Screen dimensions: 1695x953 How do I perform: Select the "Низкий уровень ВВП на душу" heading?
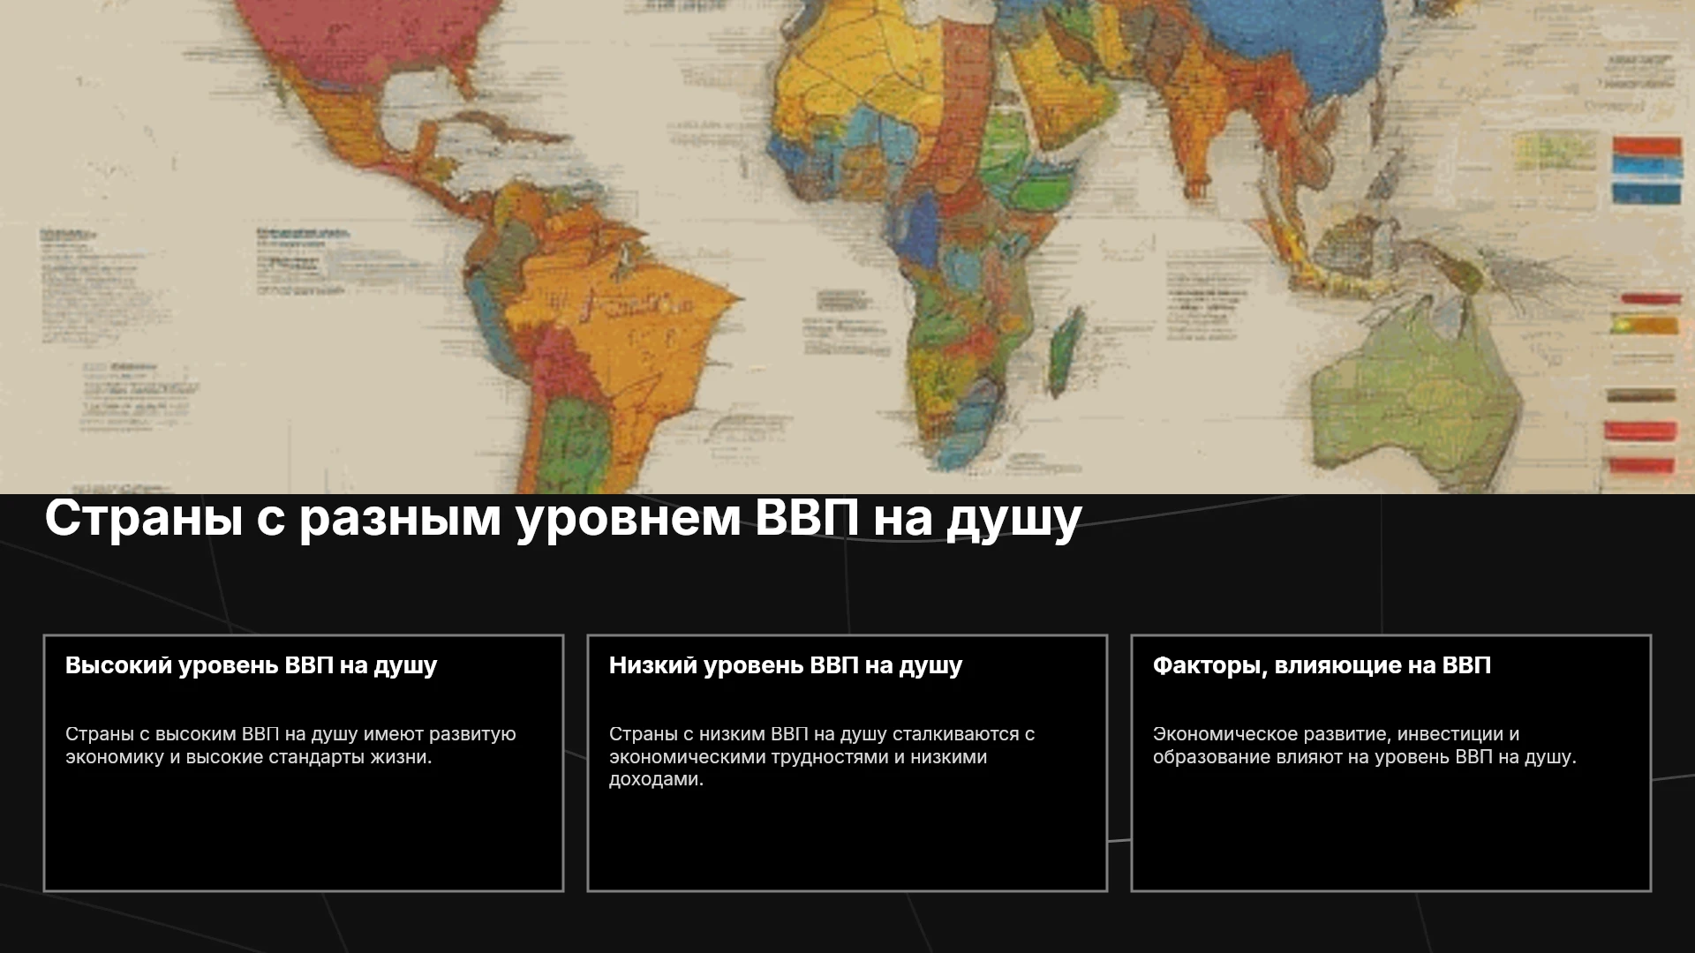click(786, 665)
